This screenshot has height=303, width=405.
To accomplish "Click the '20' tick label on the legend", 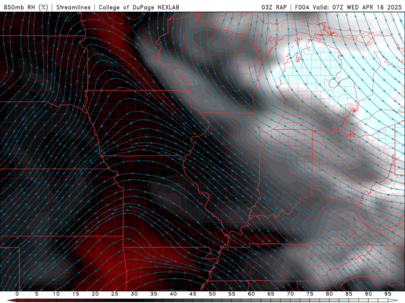I will 95,294.
